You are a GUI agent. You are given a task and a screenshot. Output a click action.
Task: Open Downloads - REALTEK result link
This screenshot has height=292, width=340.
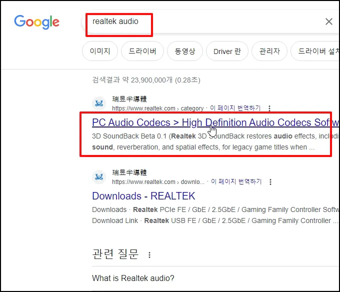(143, 196)
